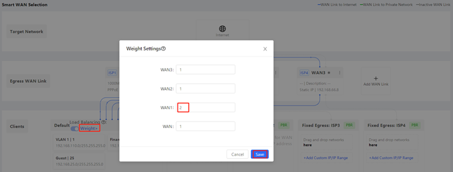
Task: Cancel the weight settings dialog
Action: (237, 154)
